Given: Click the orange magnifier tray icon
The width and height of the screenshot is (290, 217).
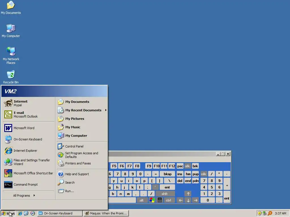Looking at the screenshot, I should [x=270, y=213].
